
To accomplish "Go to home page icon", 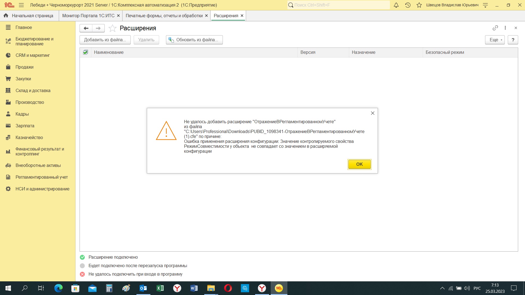I will (6, 16).
